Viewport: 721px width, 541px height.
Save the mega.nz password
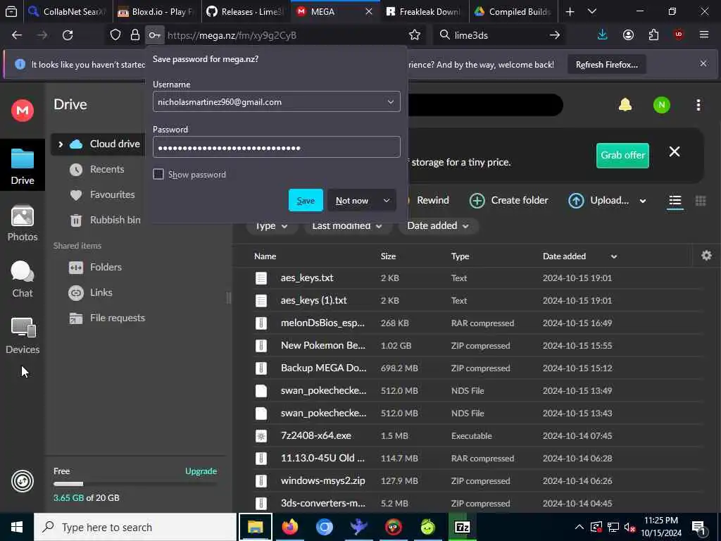306,200
